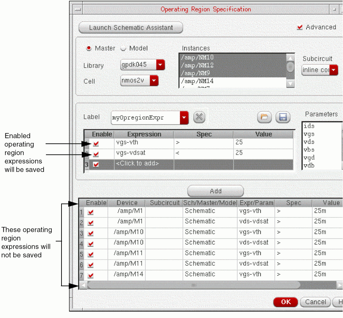The width and height of the screenshot is (343, 318).
Task: Click the delete label X icon
Action: (x=199, y=117)
